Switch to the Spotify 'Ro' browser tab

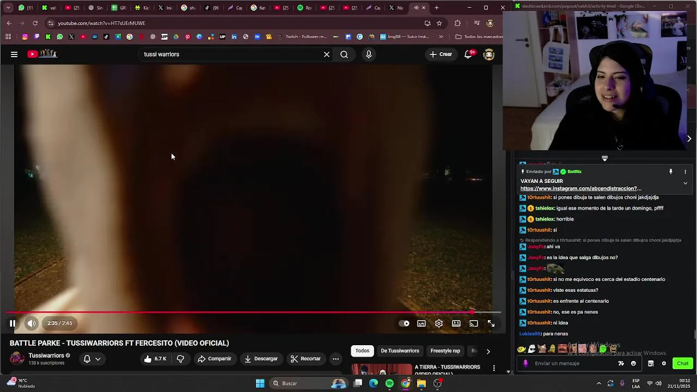pyautogui.click(x=305, y=8)
